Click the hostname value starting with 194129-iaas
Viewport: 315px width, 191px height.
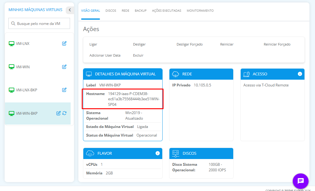tap(134, 99)
